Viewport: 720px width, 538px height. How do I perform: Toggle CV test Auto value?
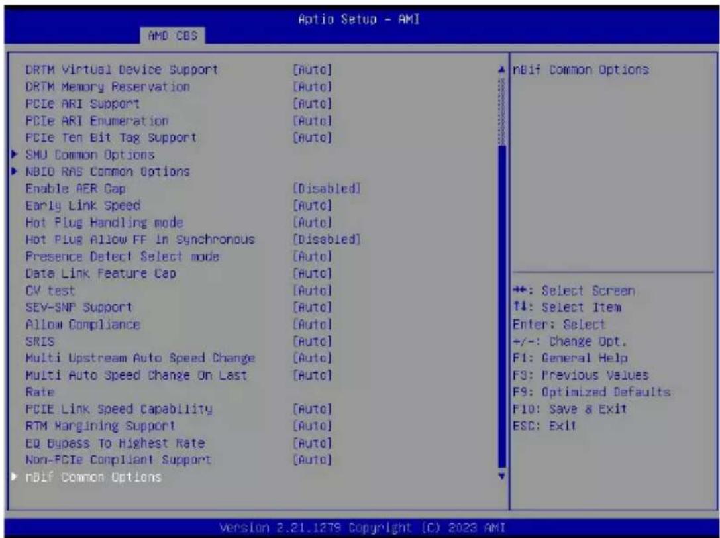point(312,290)
